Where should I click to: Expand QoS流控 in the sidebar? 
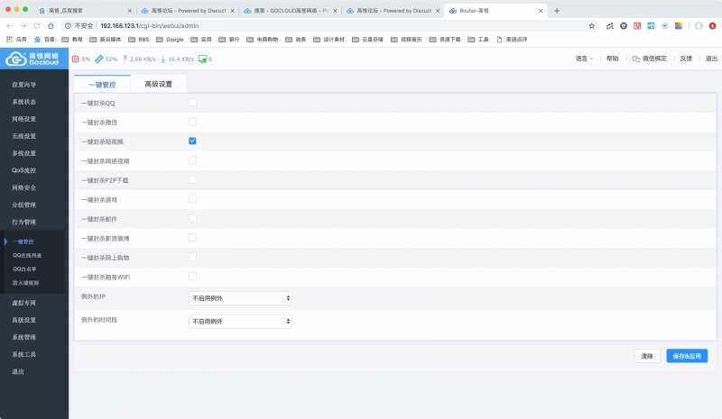point(24,170)
